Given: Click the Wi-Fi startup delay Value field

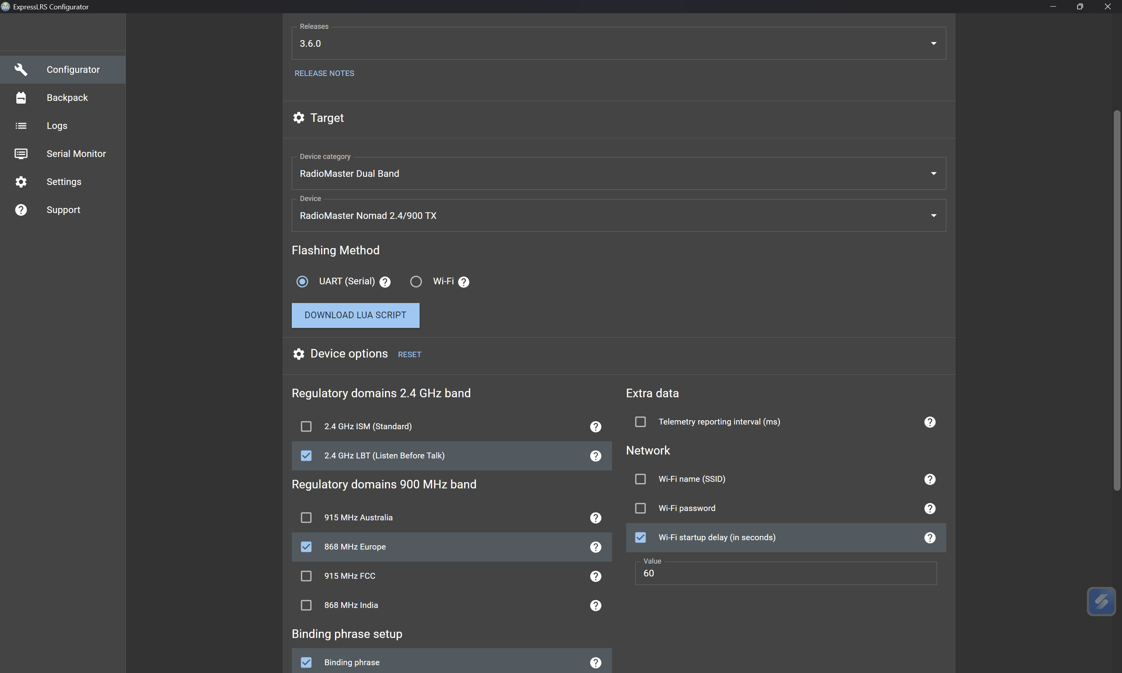Looking at the screenshot, I should point(785,573).
